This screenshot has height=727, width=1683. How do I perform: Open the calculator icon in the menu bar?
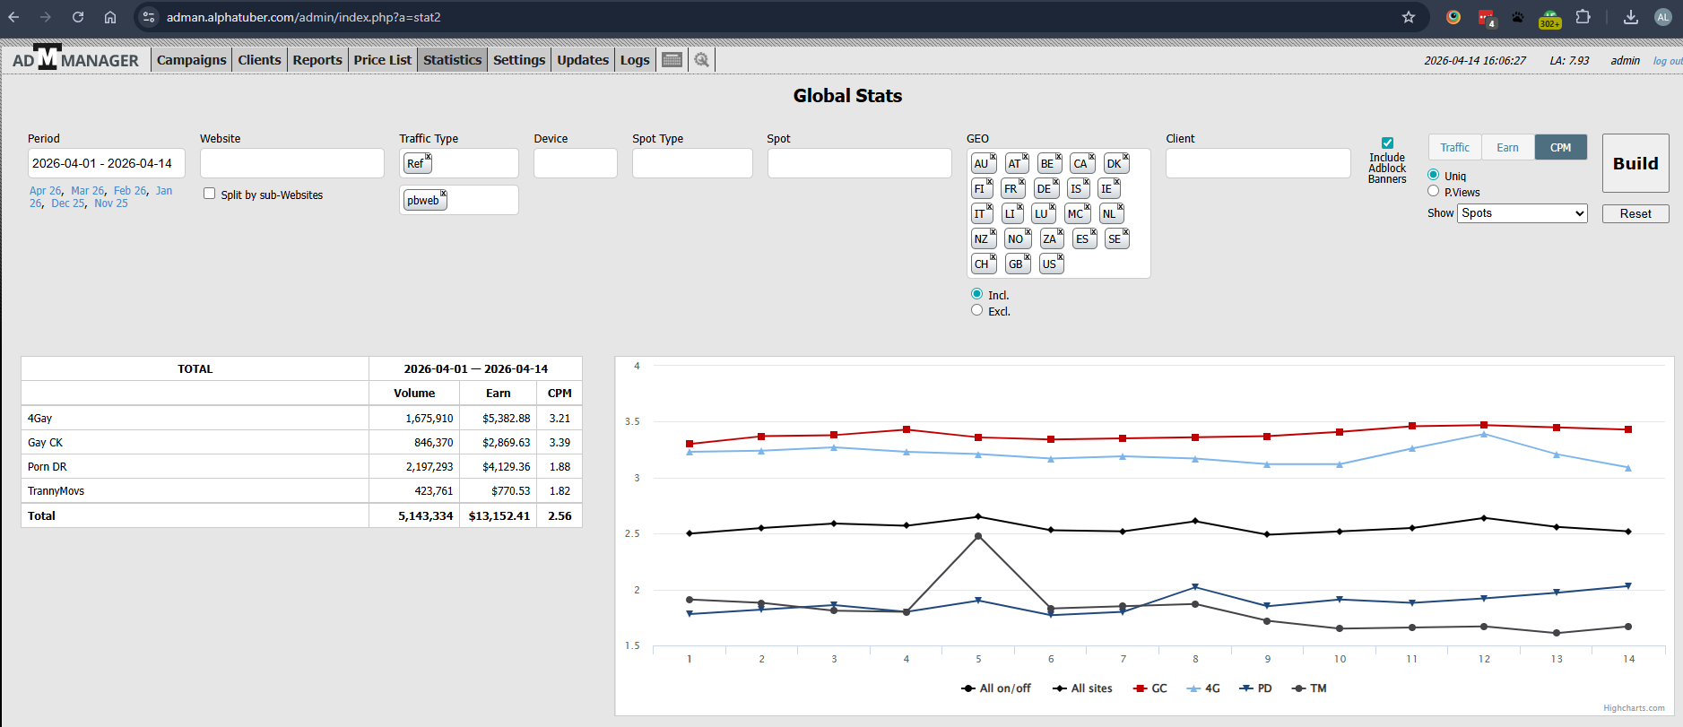(x=672, y=59)
